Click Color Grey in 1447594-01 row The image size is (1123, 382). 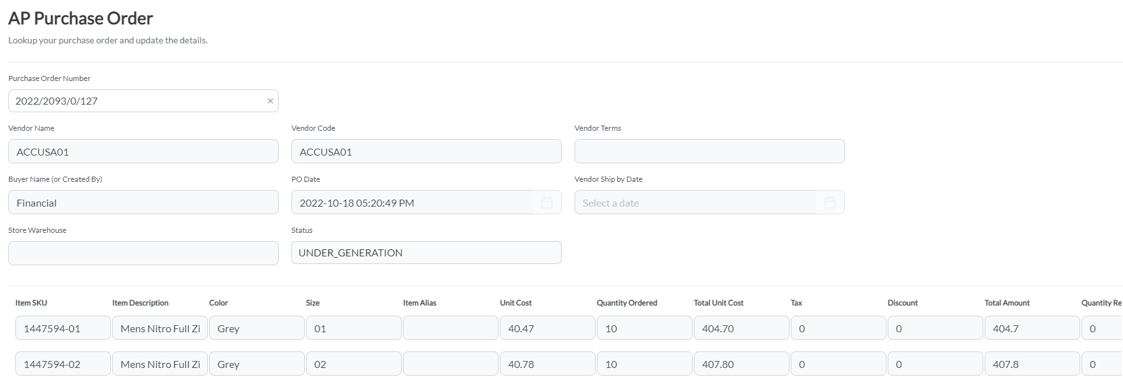(x=257, y=328)
